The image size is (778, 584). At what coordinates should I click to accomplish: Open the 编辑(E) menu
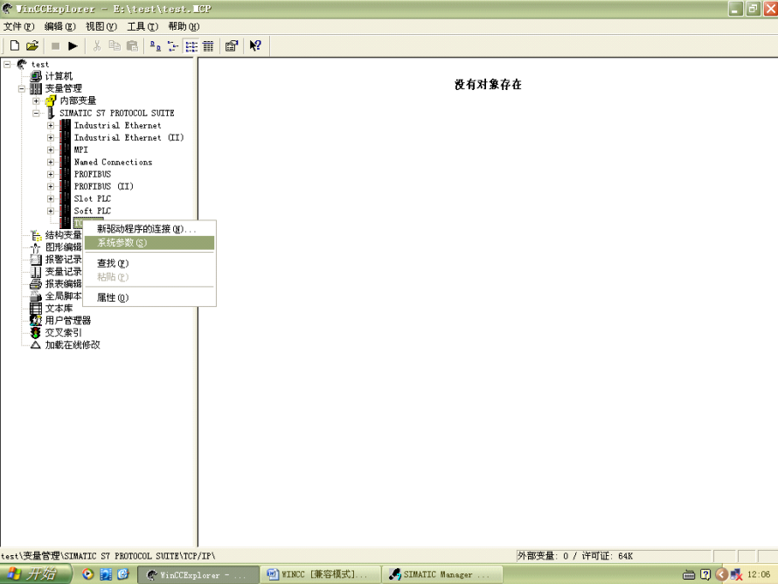(60, 26)
